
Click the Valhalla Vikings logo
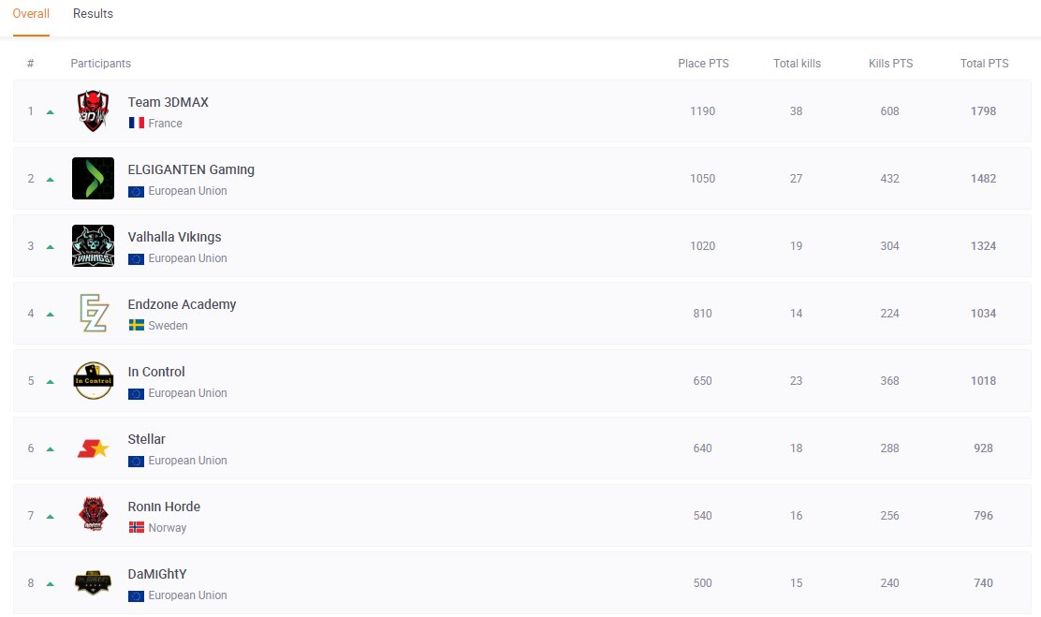(x=93, y=245)
